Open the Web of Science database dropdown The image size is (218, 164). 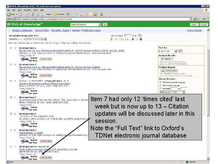coord(100,25)
